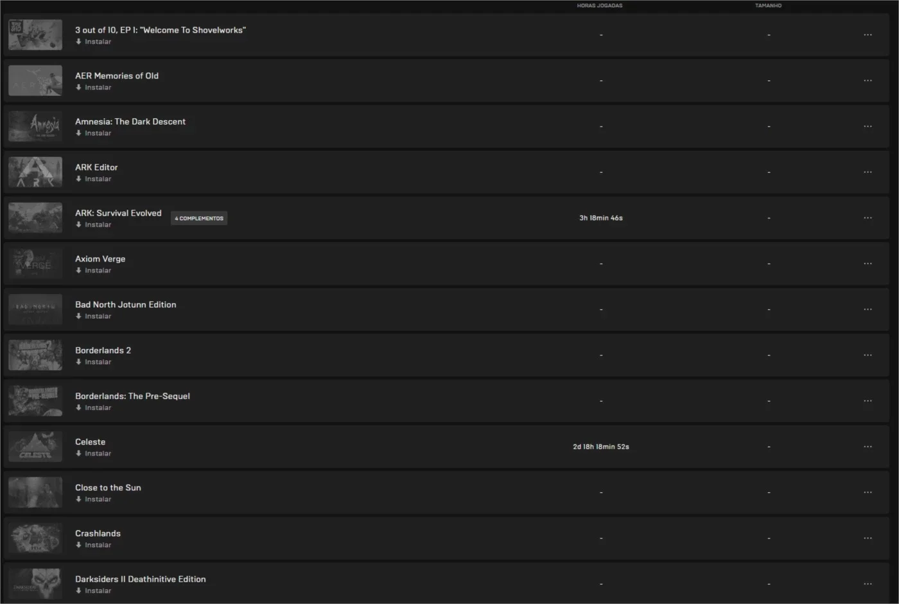Select the Axiom Verge title
This screenshot has height=604, width=899.
[100, 259]
